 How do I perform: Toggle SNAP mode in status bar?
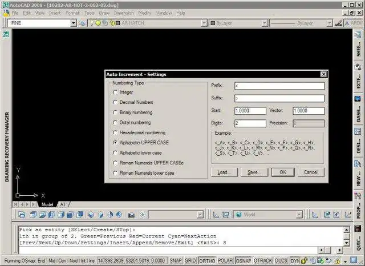pyautogui.click(x=176, y=261)
